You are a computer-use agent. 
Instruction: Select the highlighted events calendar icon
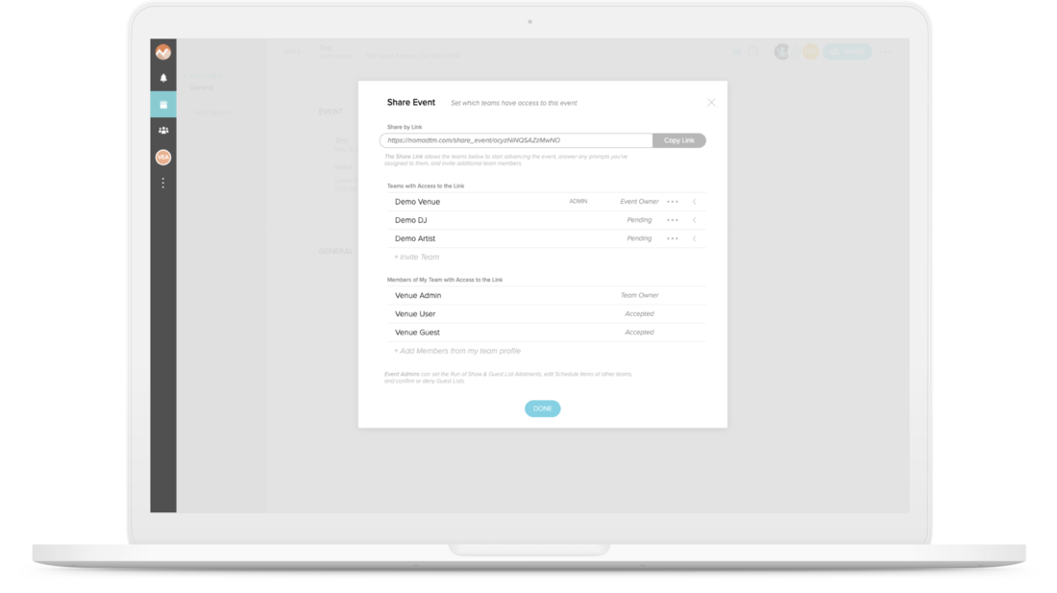click(x=163, y=105)
